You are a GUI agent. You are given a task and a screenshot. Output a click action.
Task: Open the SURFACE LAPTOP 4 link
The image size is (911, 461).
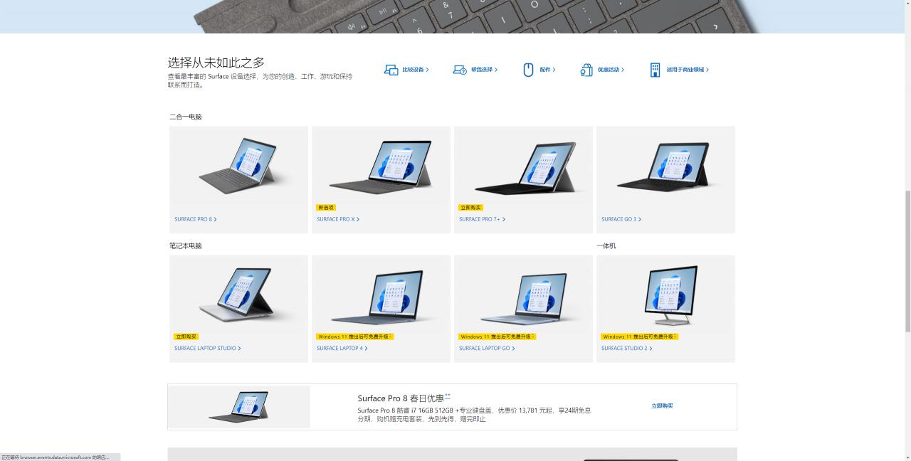(x=342, y=349)
